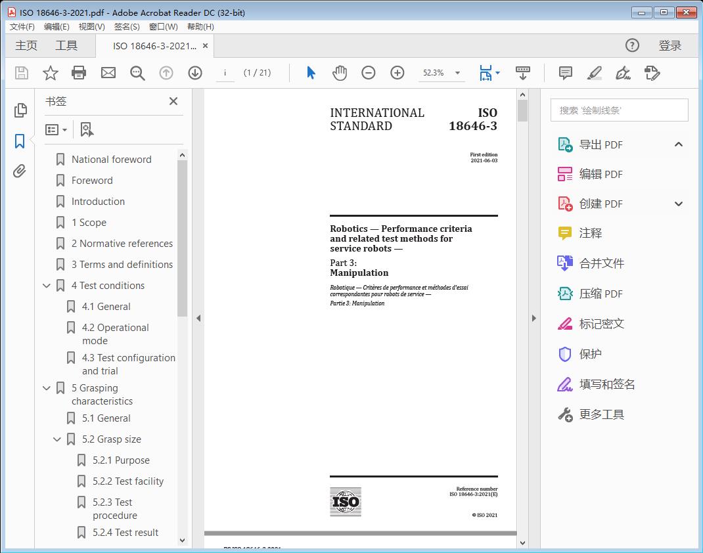
Task: Click the 登录 sign-in button
Action: [x=669, y=45]
